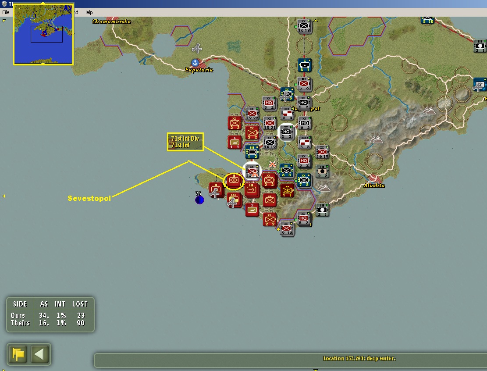Screen dimensions: 487x371
Task: Select the grey XXXX counter 5-3
Action: [x=305, y=143]
